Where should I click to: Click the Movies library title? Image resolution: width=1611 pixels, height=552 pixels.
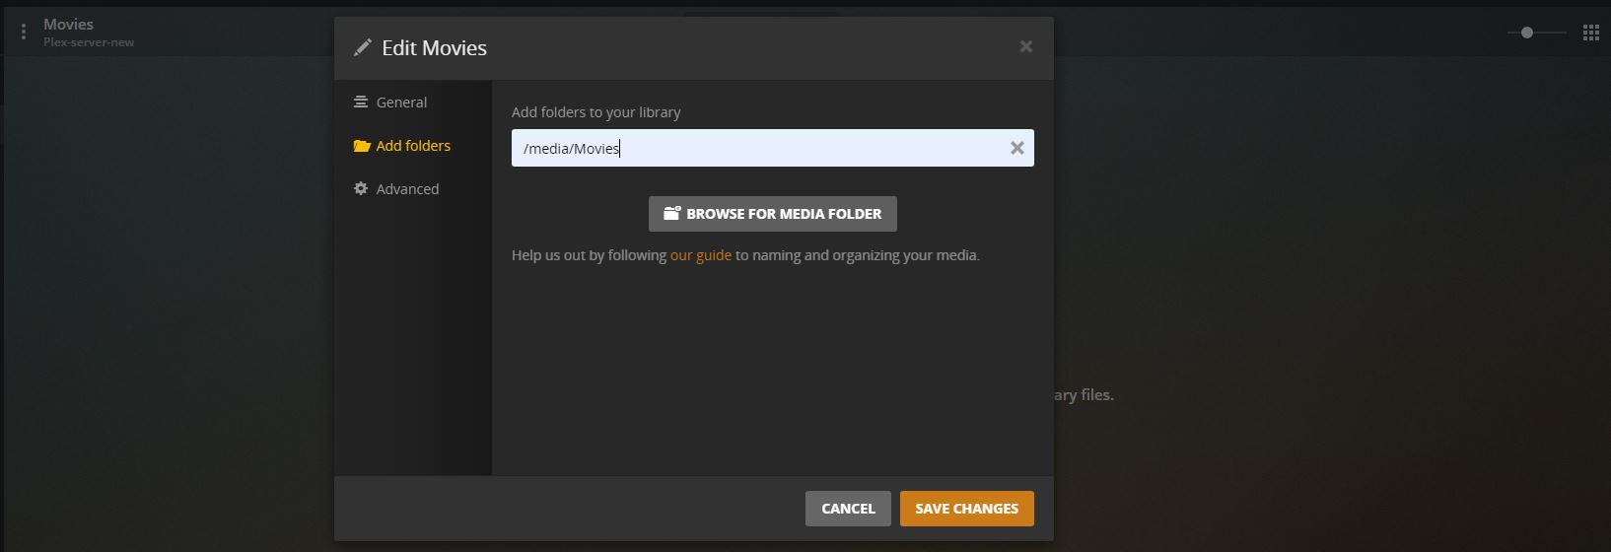click(68, 24)
